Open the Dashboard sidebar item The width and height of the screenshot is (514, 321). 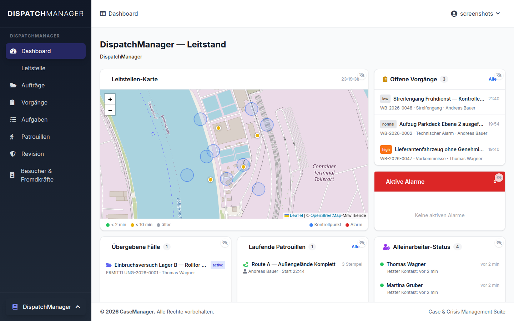[46, 51]
